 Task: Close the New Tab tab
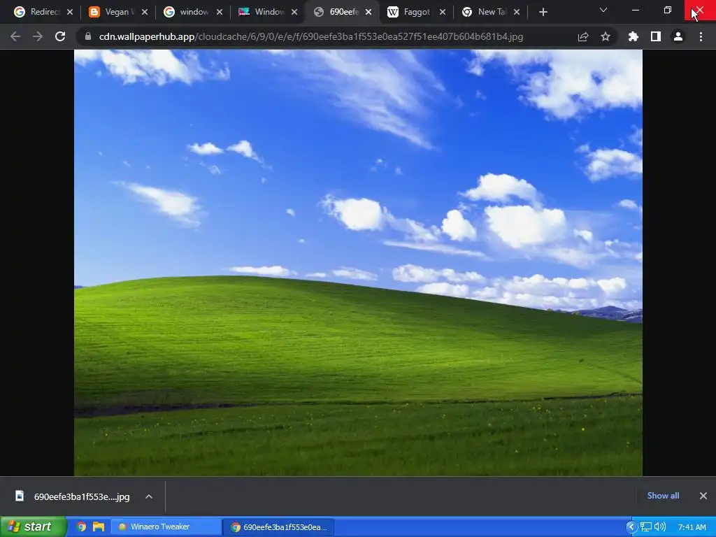tap(517, 12)
